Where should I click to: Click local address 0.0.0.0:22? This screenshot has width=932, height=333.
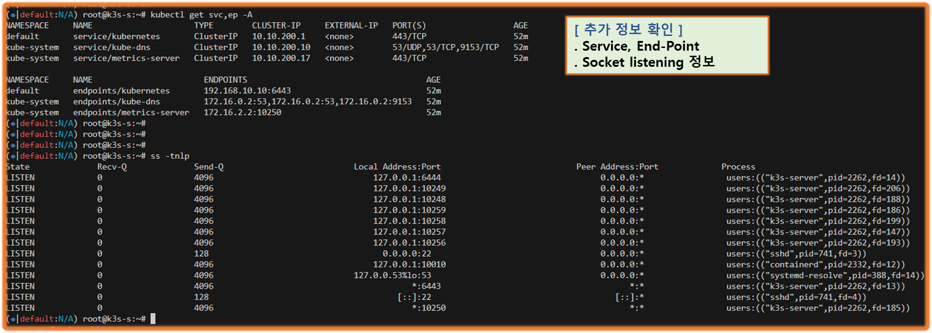click(407, 254)
